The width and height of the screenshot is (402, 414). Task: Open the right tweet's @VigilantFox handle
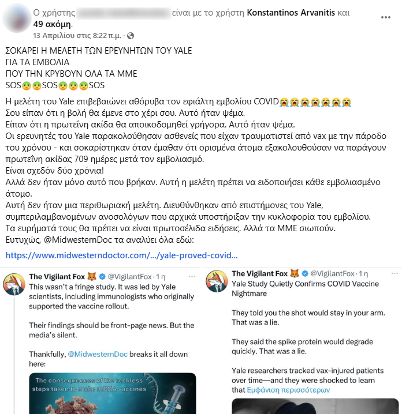[333, 273]
